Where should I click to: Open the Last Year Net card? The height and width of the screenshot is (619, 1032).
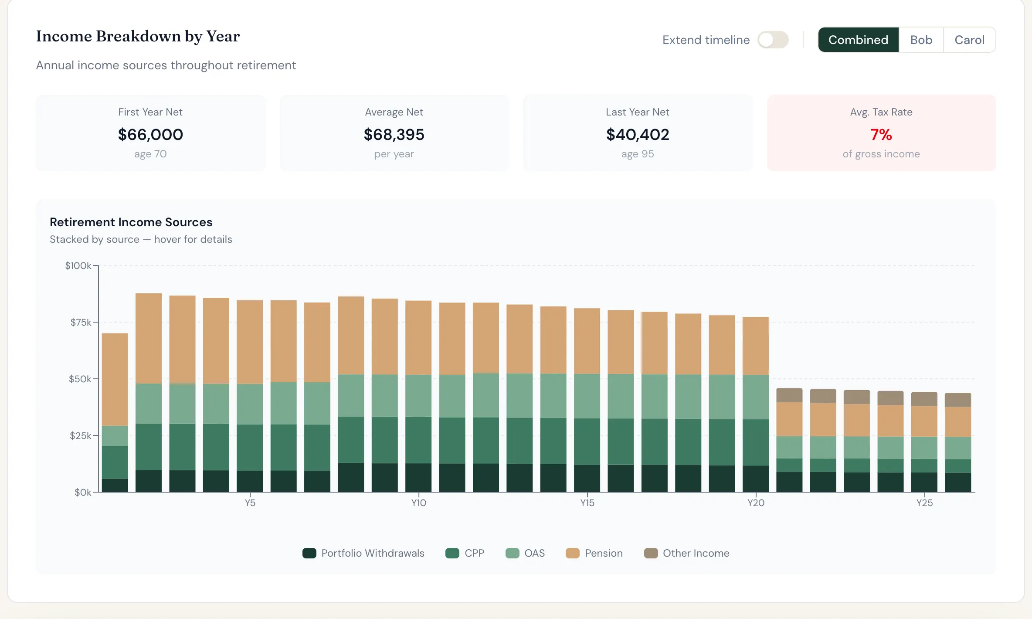(x=638, y=133)
